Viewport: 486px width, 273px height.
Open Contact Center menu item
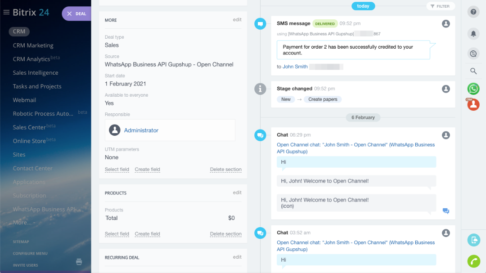pos(32,168)
